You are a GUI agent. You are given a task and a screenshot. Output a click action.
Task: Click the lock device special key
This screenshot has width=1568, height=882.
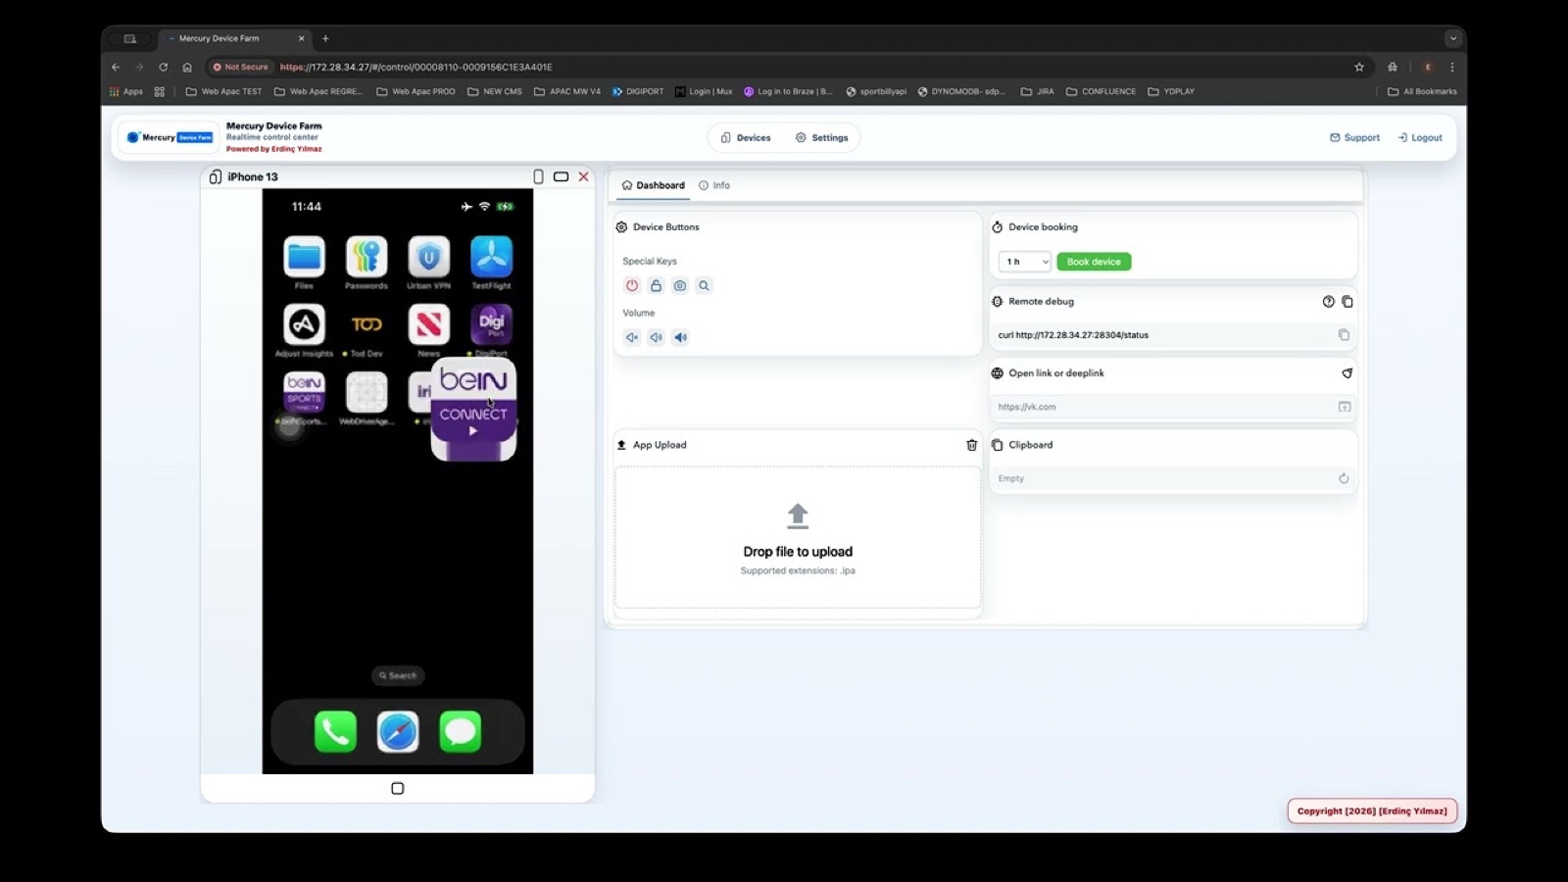click(x=656, y=285)
